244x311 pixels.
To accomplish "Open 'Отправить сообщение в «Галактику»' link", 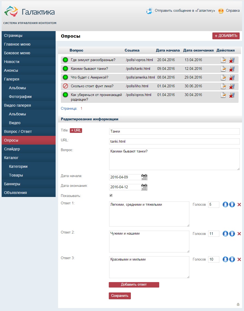I will click(x=185, y=11).
